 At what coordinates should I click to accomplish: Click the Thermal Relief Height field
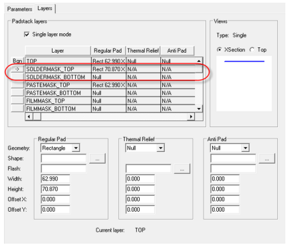tap(140, 189)
